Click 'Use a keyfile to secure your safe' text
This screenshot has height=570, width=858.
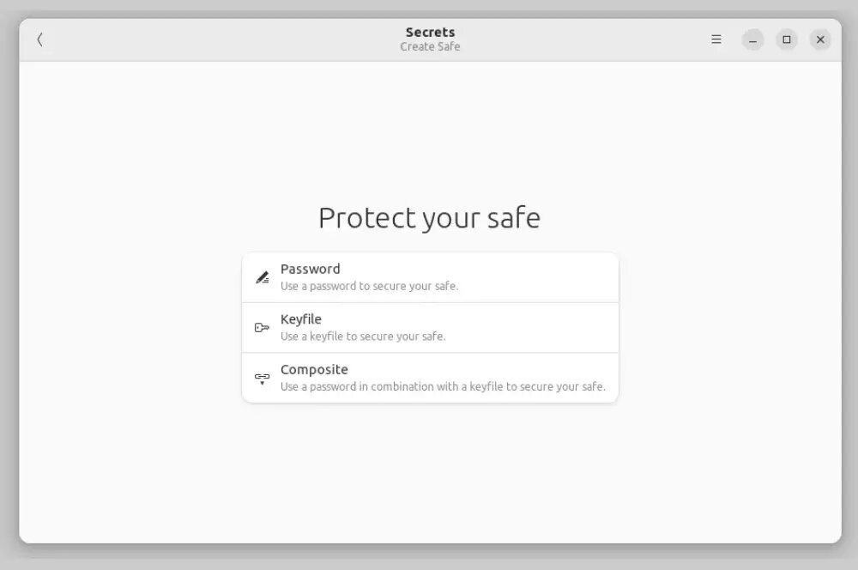click(363, 337)
